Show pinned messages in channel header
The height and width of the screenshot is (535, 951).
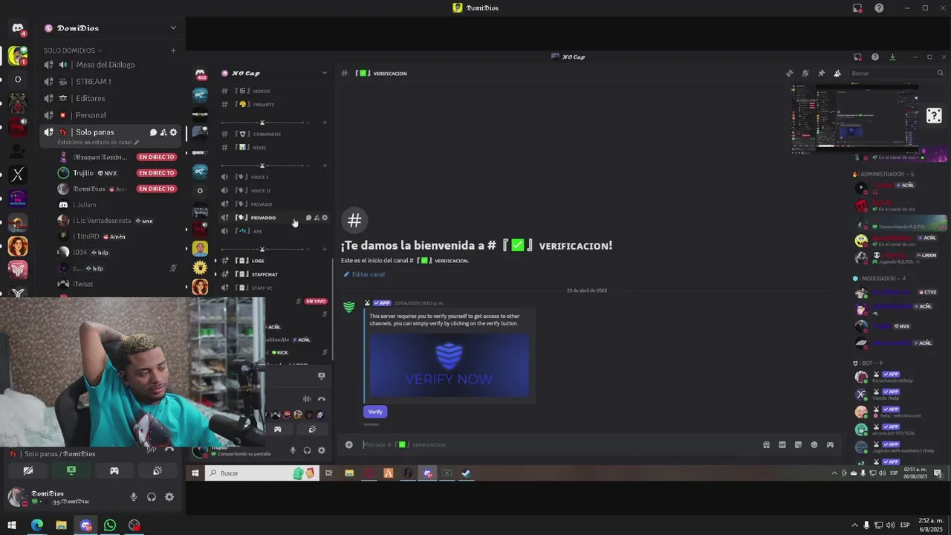point(821,74)
